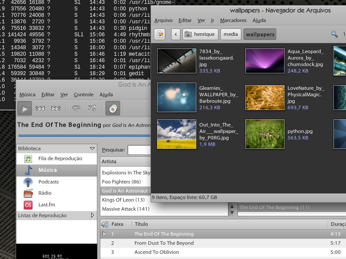The image size is (346, 259).
Task: Select artist Explosions In The Sky
Action: (125, 173)
